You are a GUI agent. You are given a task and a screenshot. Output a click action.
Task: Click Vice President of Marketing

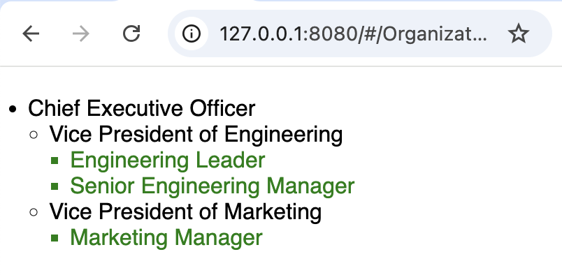point(185,211)
